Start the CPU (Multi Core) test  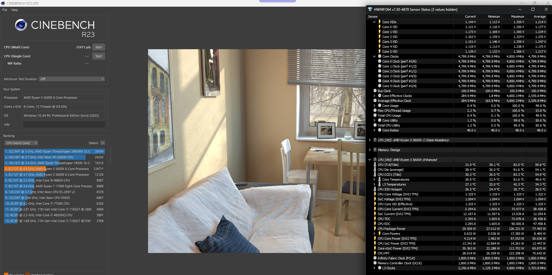pyautogui.click(x=99, y=47)
